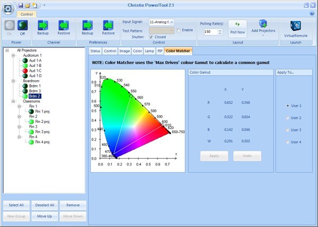This screenshot has height=227, width=318.
Task: Collapse the Rm 4 node
Action: (19, 137)
